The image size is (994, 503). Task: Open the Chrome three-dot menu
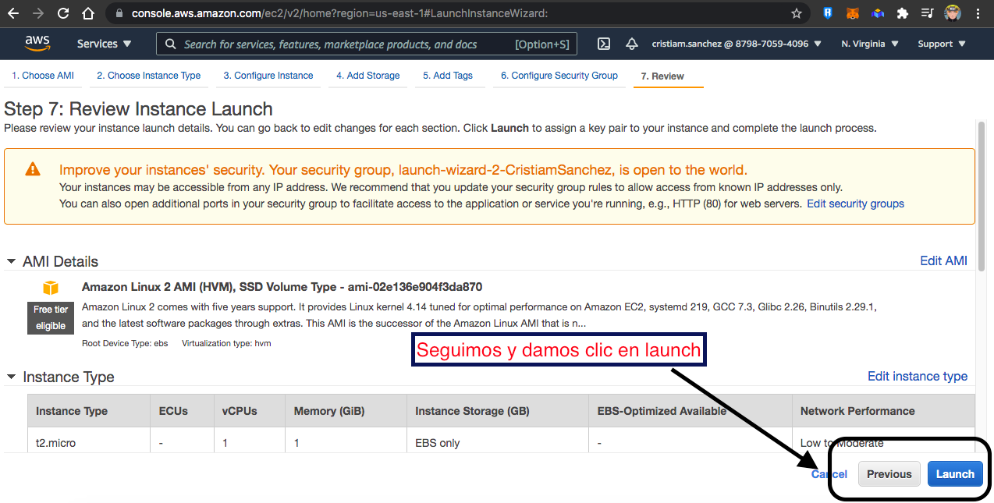[978, 13]
